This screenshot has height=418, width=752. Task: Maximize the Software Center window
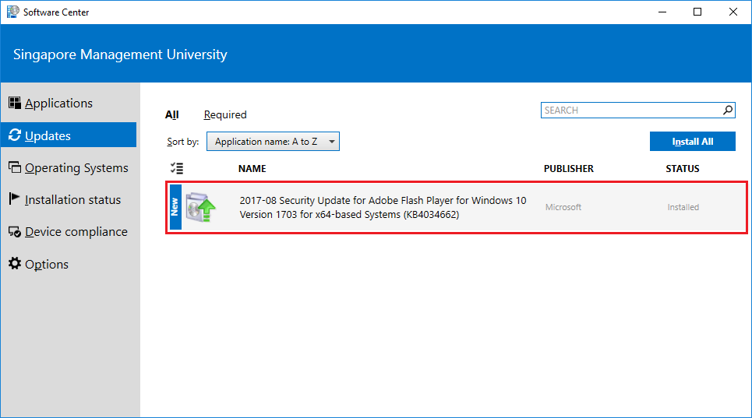click(697, 12)
